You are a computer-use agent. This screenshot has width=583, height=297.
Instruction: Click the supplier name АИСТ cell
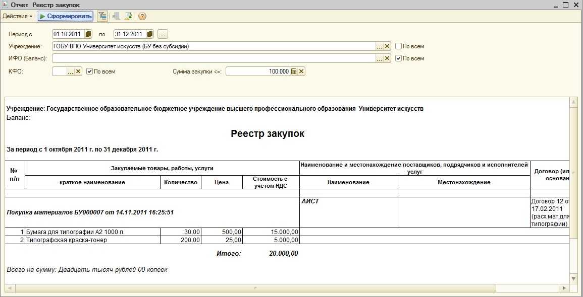(349, 212)
